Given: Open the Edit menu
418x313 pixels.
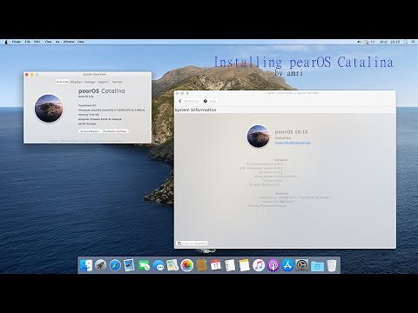Looking at the screenshot, I should pyautogui.click(x=37, y=42).
